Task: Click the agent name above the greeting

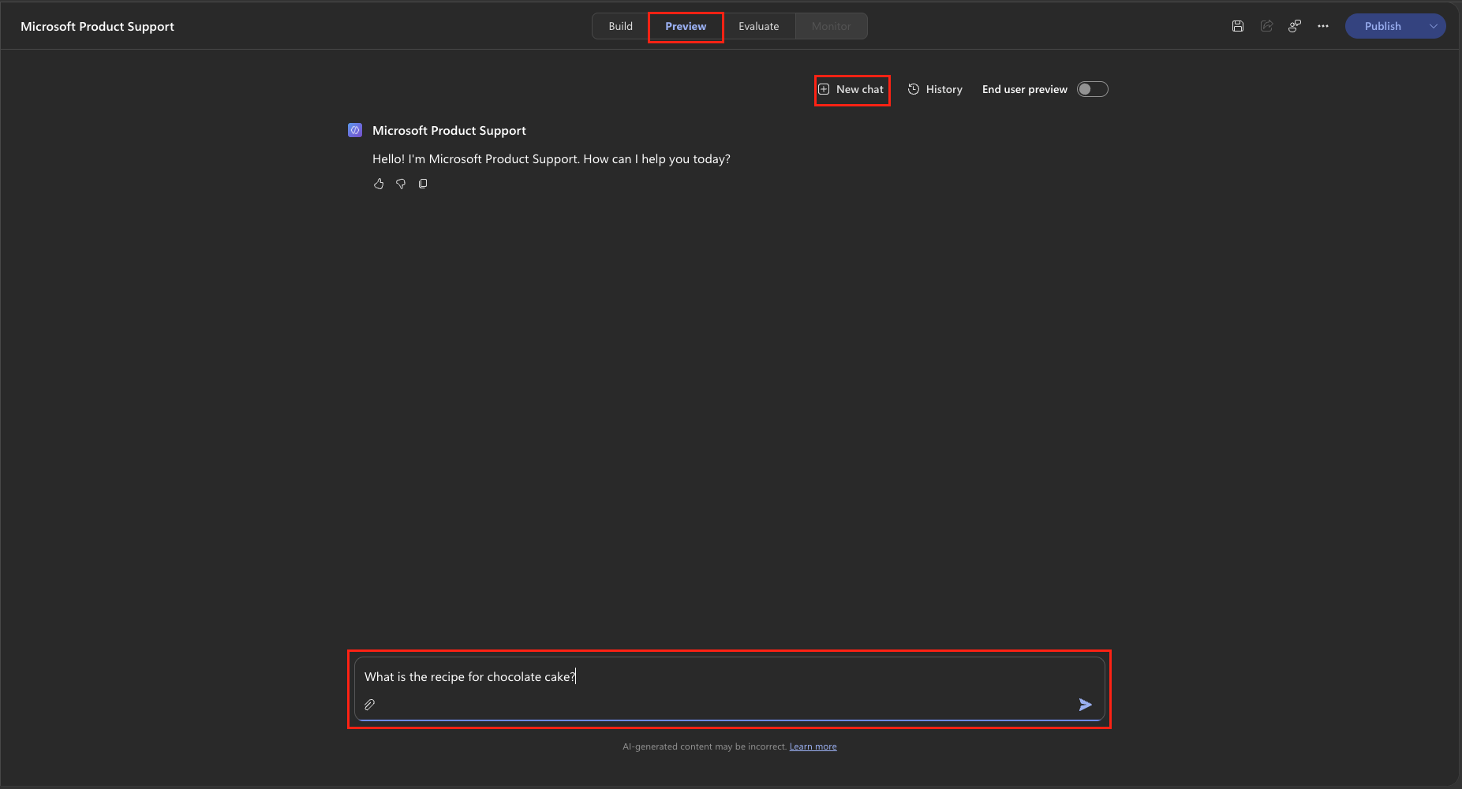Action: point(449,130)
